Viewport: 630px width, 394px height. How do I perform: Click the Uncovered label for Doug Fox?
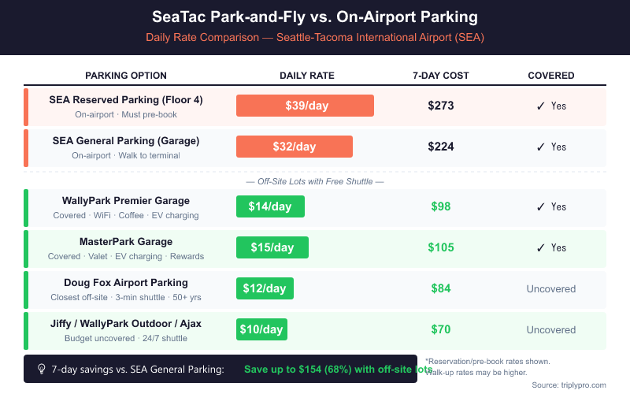(x=551, y=288)
